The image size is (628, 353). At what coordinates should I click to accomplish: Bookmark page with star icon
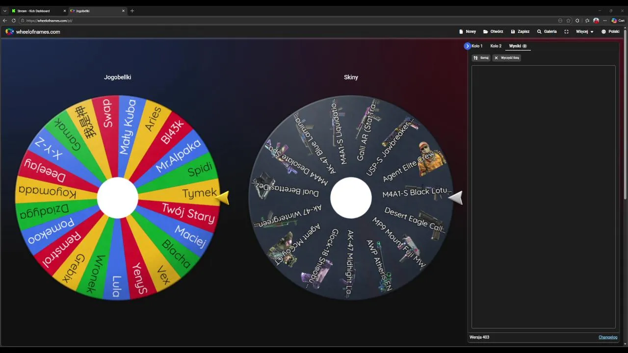coord(568,21)
